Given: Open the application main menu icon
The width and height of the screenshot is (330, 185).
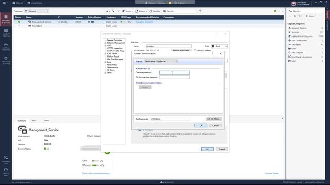Looking at the screenshot, I should click(5, 3).
